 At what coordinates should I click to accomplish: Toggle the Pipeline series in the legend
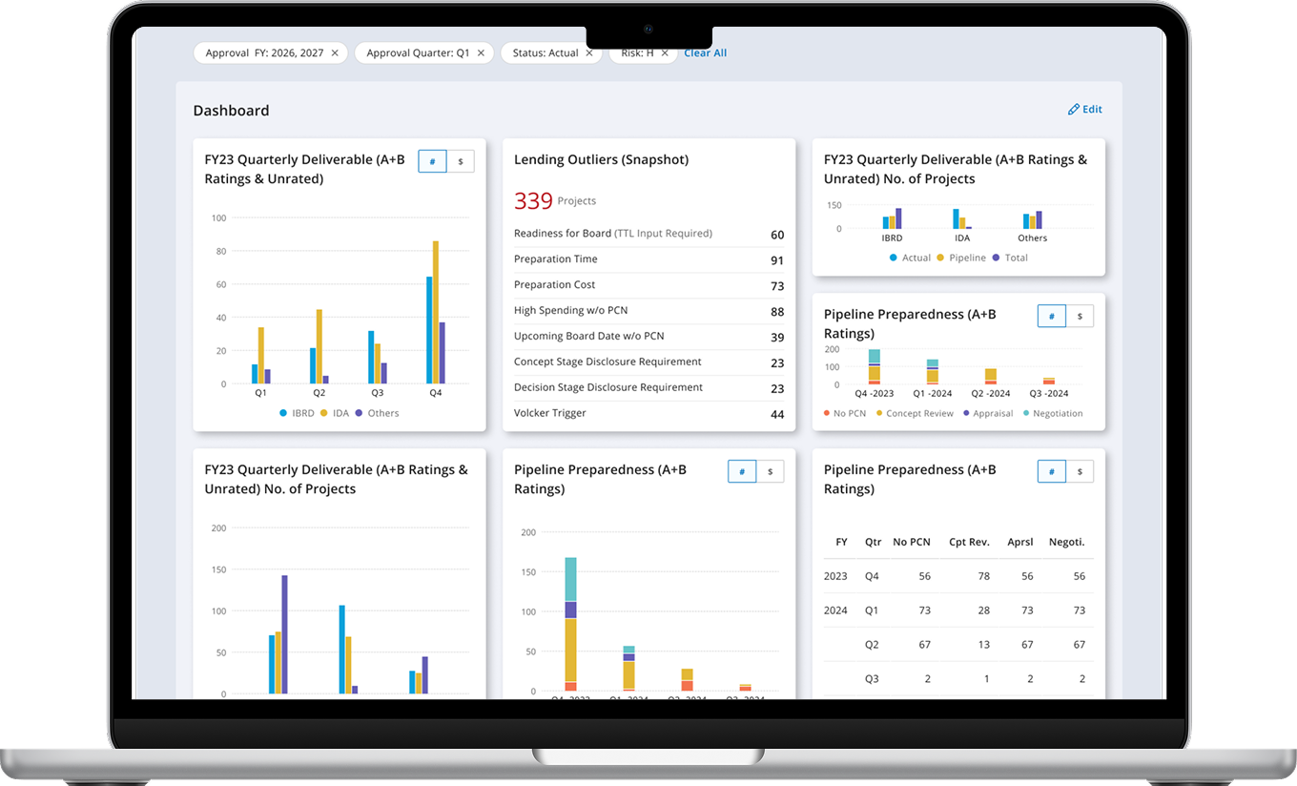(960, 258)
